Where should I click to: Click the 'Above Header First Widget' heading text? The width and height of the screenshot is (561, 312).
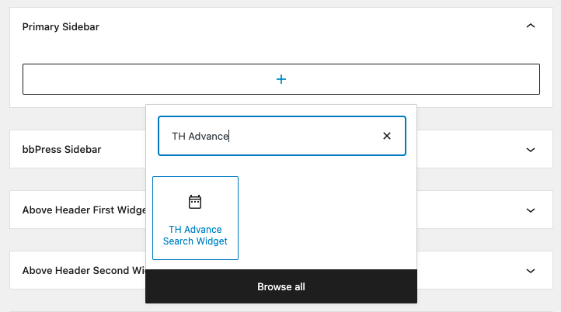click(x=83, y=210)
